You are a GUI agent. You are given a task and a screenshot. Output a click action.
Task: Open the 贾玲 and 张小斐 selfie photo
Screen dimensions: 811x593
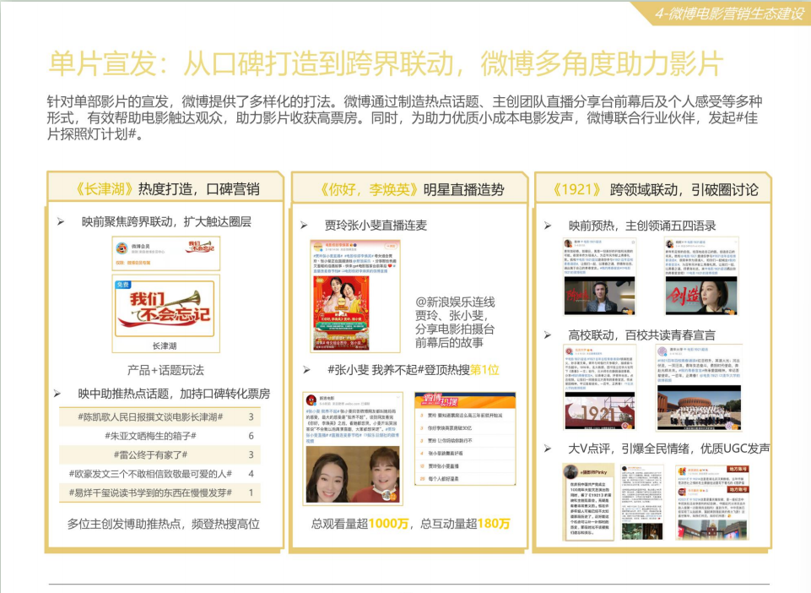(x=353, y=475)
